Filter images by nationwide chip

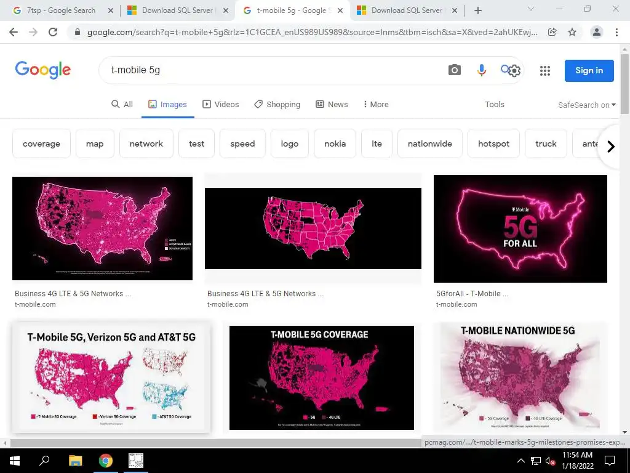430,144
